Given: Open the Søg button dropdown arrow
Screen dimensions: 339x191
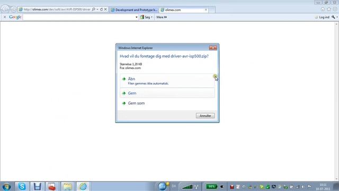Looking at the screenshot, I should click(x=152, y=17).
